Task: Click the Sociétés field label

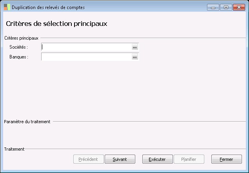Action: tap(19, 47)
